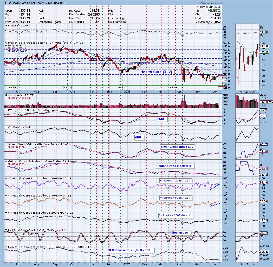
Task: Click the SCTR (ETF) value 4.1
Action: point(97,22)
